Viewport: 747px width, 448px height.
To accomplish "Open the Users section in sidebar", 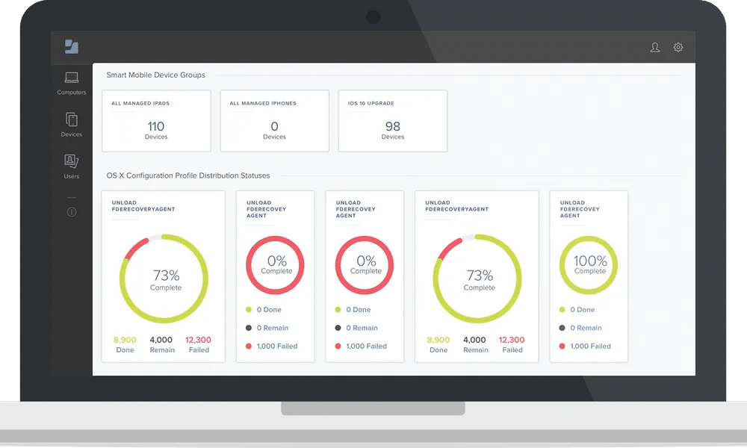I will [71, 167].
